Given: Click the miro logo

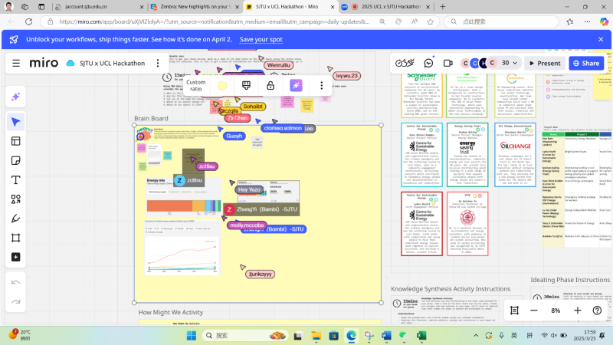Looking at the screenshot, I should pyautogui.click(x=44, y=63).
